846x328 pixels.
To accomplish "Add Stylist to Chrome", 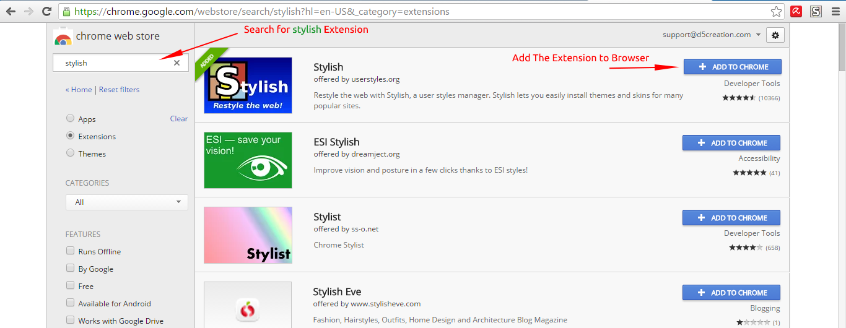I will tap(731, 218).
